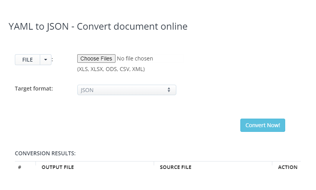Image resolution: width=316 pixels, height=190 pixels.
Task: Click the ACTION column header
Action: 288,167
